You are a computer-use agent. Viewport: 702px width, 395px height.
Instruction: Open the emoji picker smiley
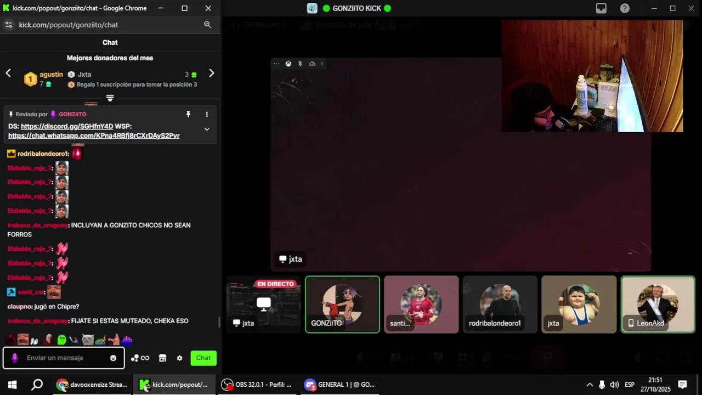point(113,358)
